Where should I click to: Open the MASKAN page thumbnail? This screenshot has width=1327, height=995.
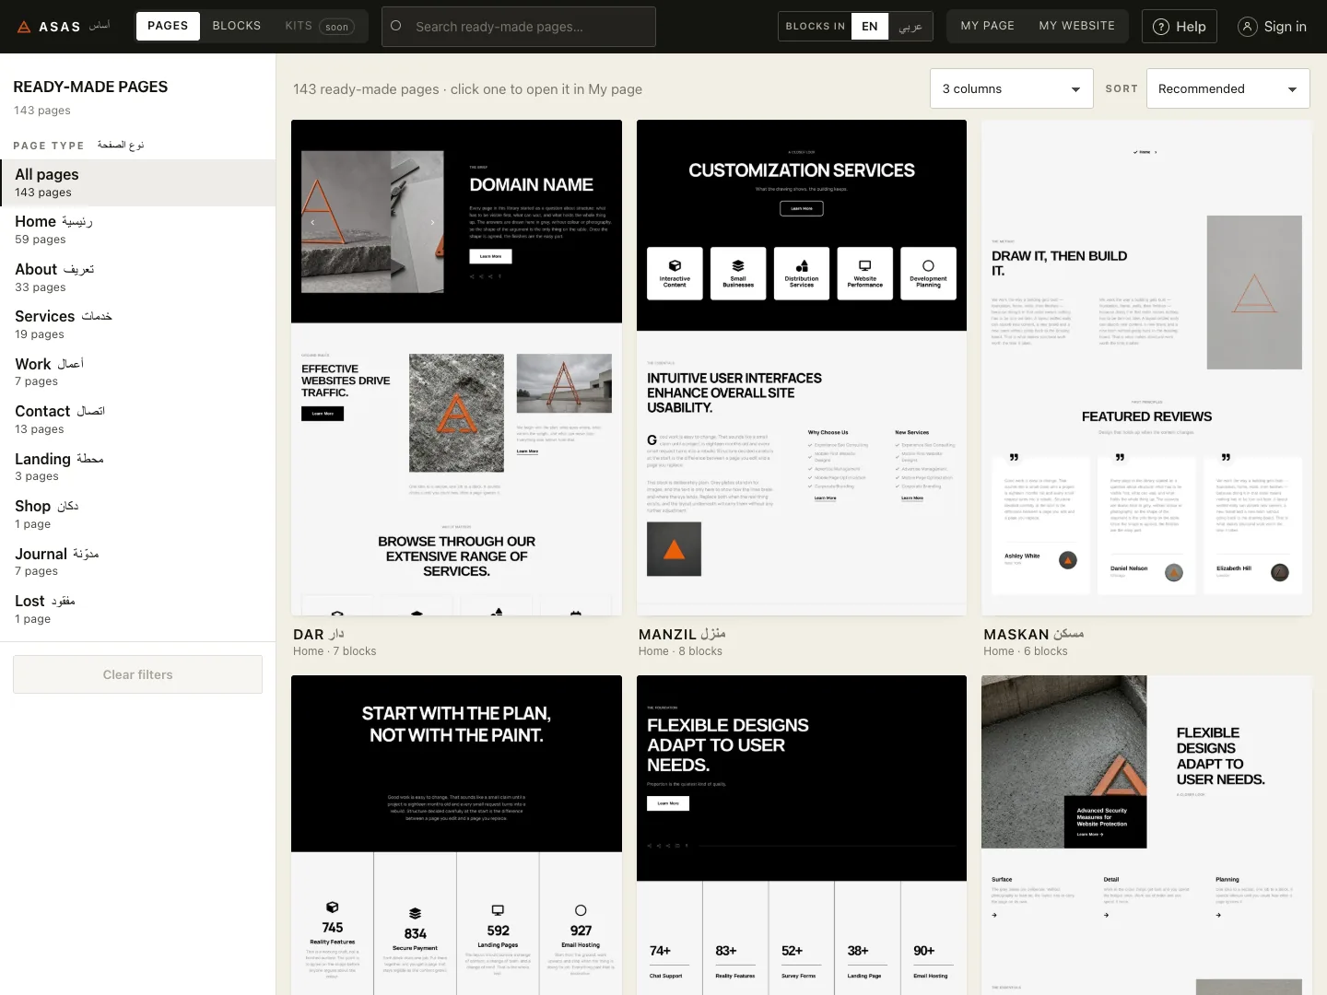pos(1146,368)
